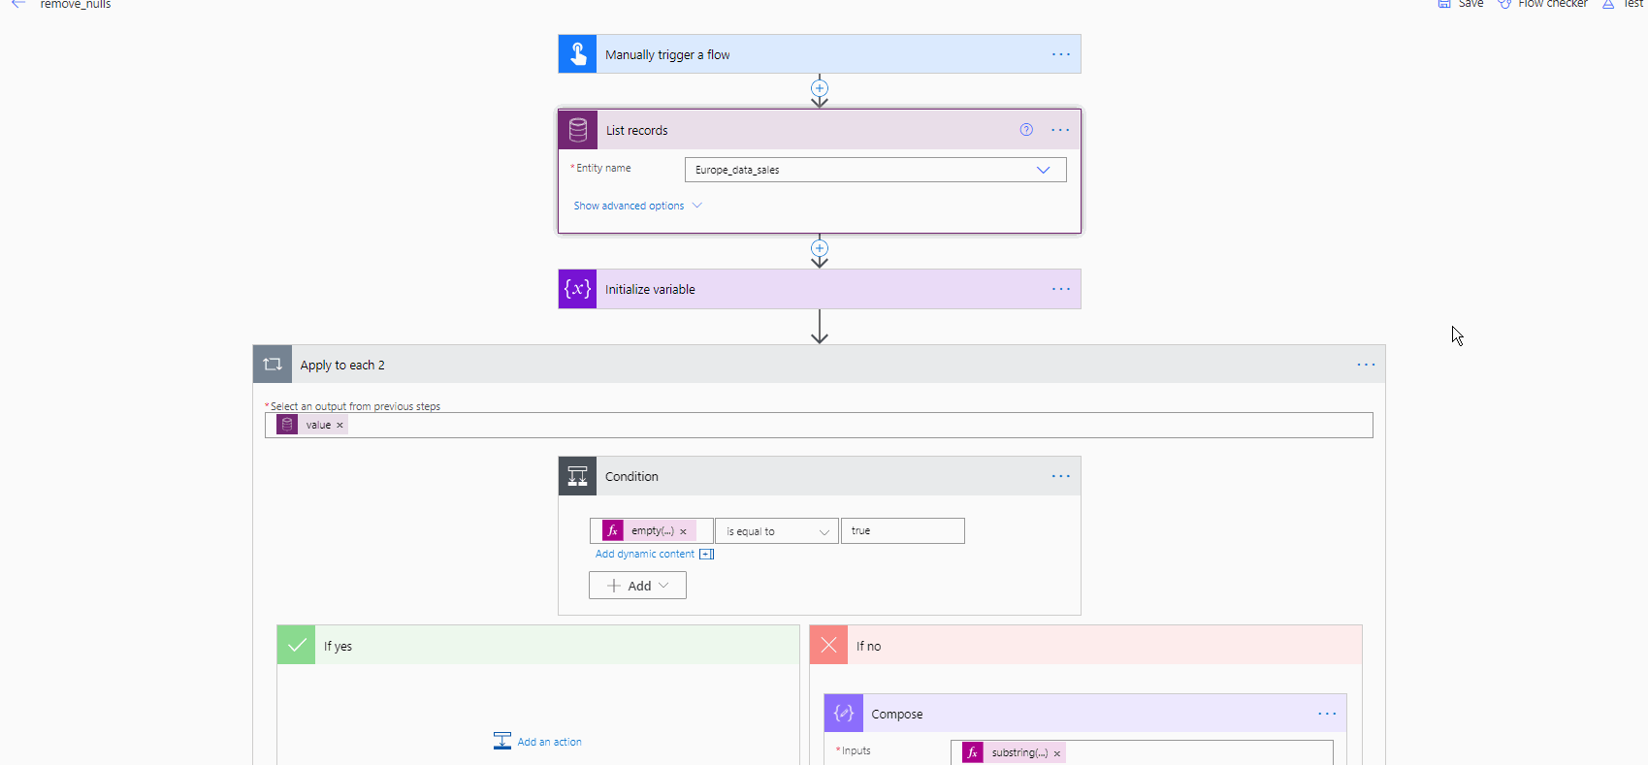Click the Apply to each 2 loop icon
Image resolution: width=1648 pixels, height=765 pixels.
[x=273, y=365]
